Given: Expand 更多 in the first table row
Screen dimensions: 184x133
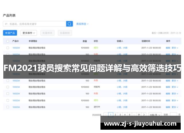Looking at the screenshot, I should [175, 48].
